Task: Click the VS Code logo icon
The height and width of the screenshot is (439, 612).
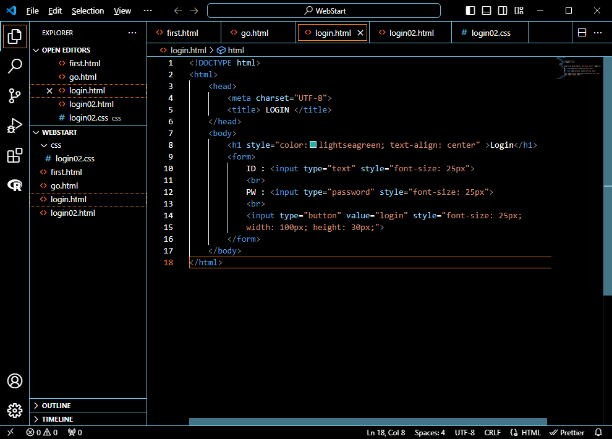Action: click(x=11, y=11)
